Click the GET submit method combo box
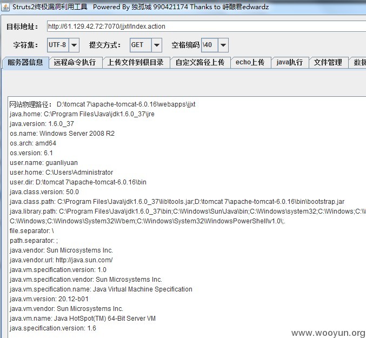The height and width of the screenshot is (338, 366). tap(141, 45)
